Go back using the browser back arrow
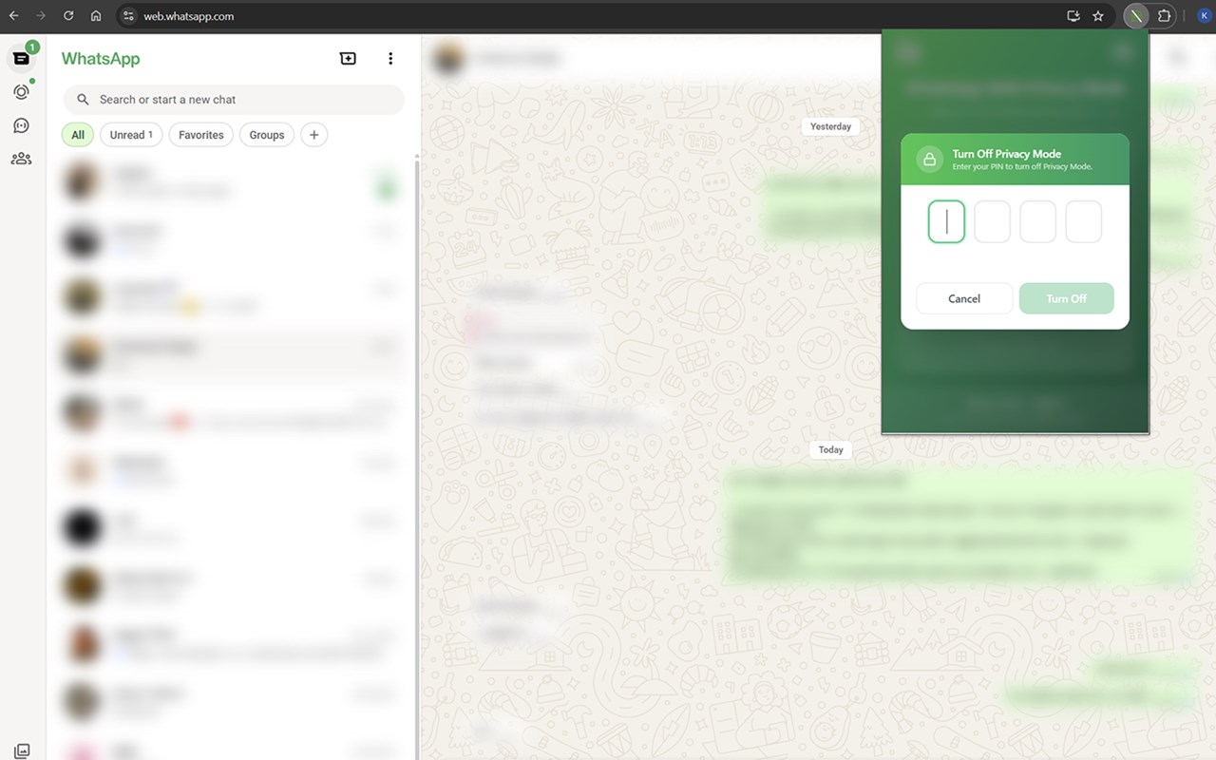 click(14, 16)
